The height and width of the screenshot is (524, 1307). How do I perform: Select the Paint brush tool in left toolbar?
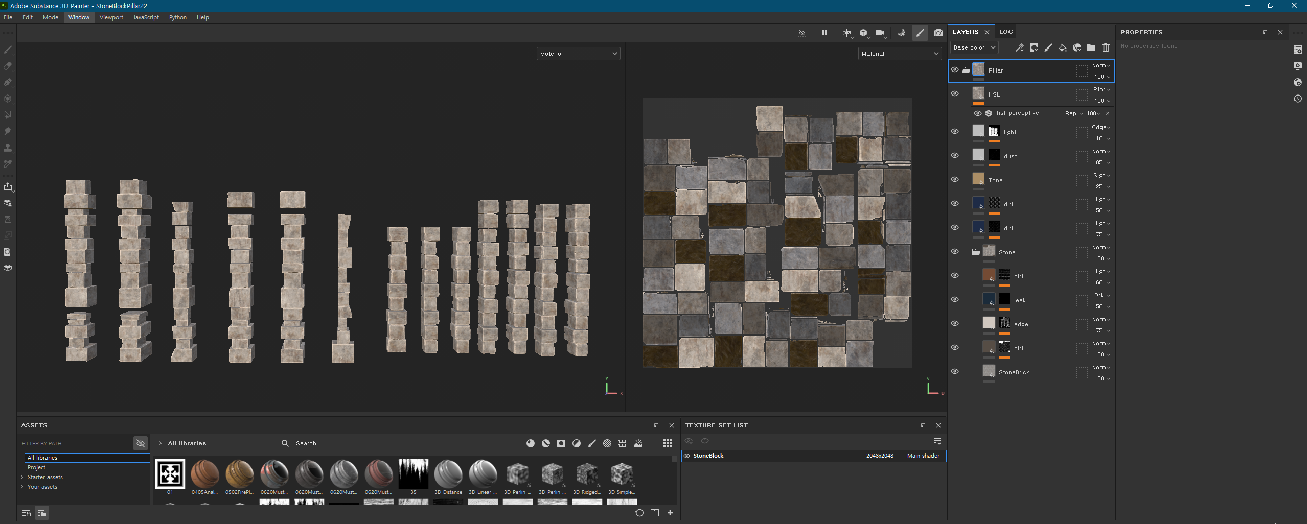[8, 50]
